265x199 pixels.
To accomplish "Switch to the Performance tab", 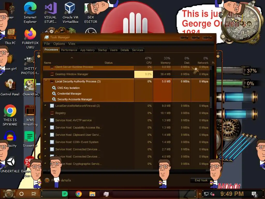I will pos(69,50).
